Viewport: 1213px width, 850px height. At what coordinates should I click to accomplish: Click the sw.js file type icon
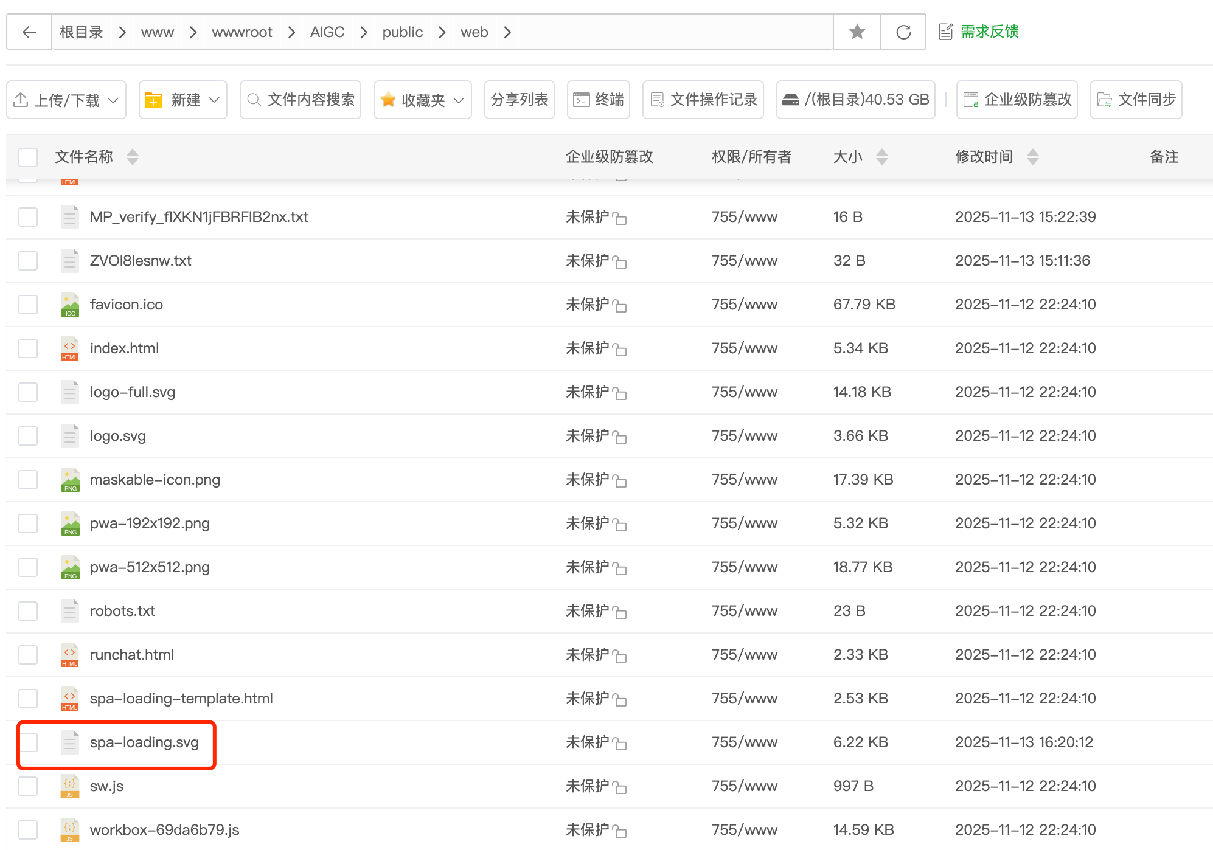tap(70, 786)
